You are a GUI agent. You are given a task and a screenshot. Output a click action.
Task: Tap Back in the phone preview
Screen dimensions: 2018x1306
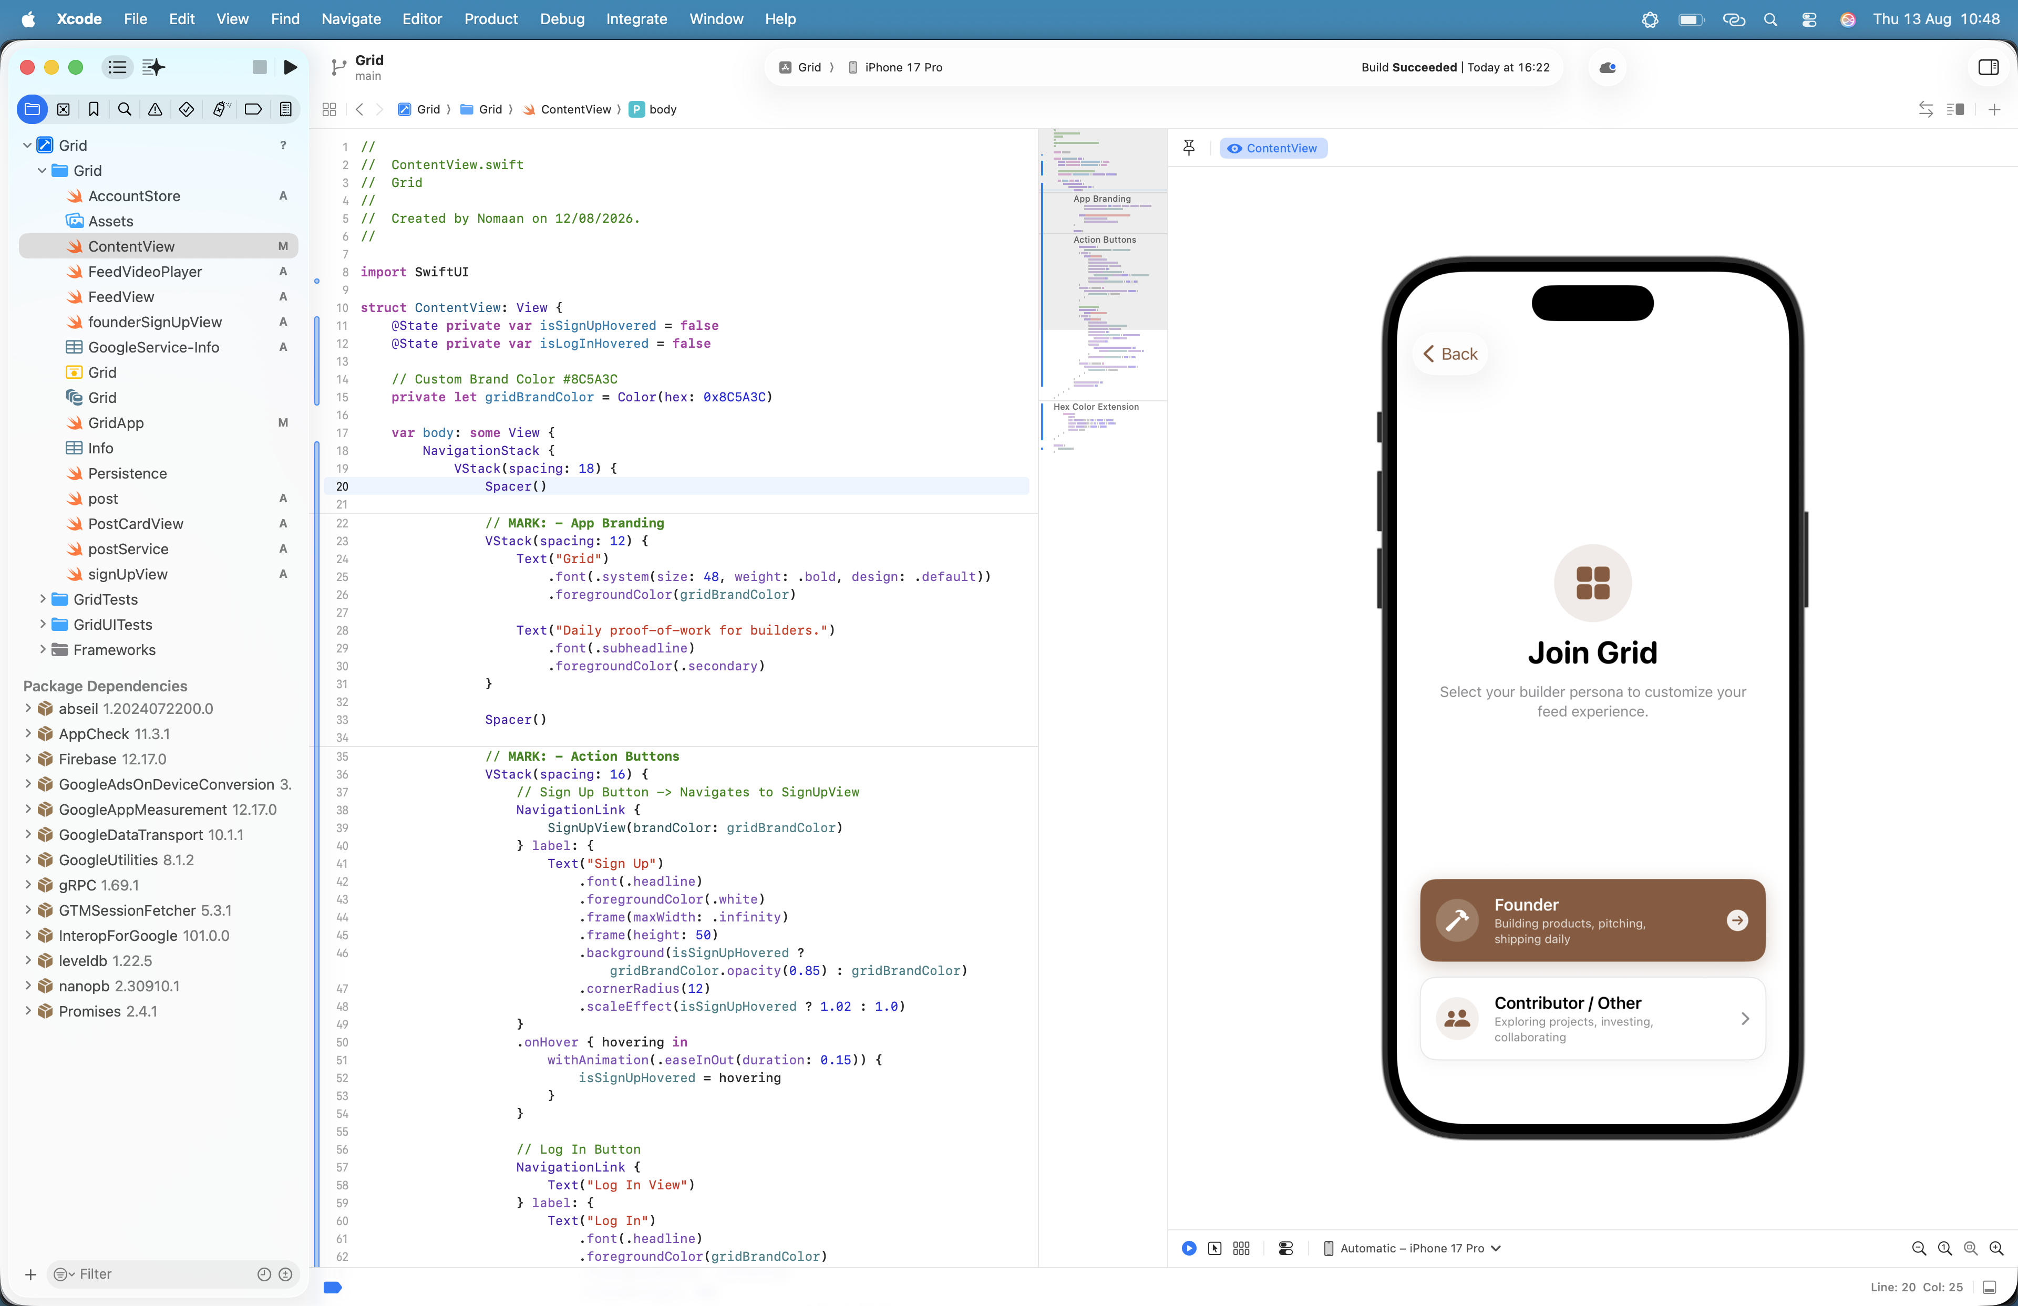[1450, 354]
